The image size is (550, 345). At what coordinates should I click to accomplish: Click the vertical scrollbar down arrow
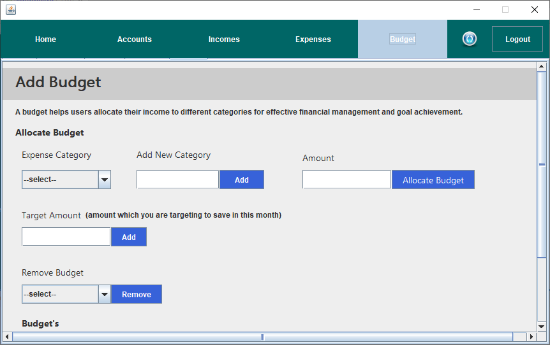[541, 327]
